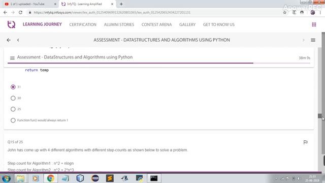Open the Gallery page

coord(187,24)
